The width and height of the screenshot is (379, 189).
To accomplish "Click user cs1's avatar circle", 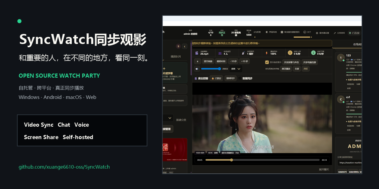I will point(341,99).
